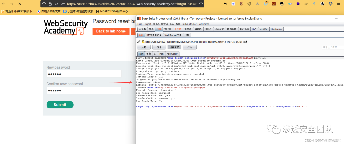344x144 pixels.
Task: Click the green Submit button
Action: point(60,105)
